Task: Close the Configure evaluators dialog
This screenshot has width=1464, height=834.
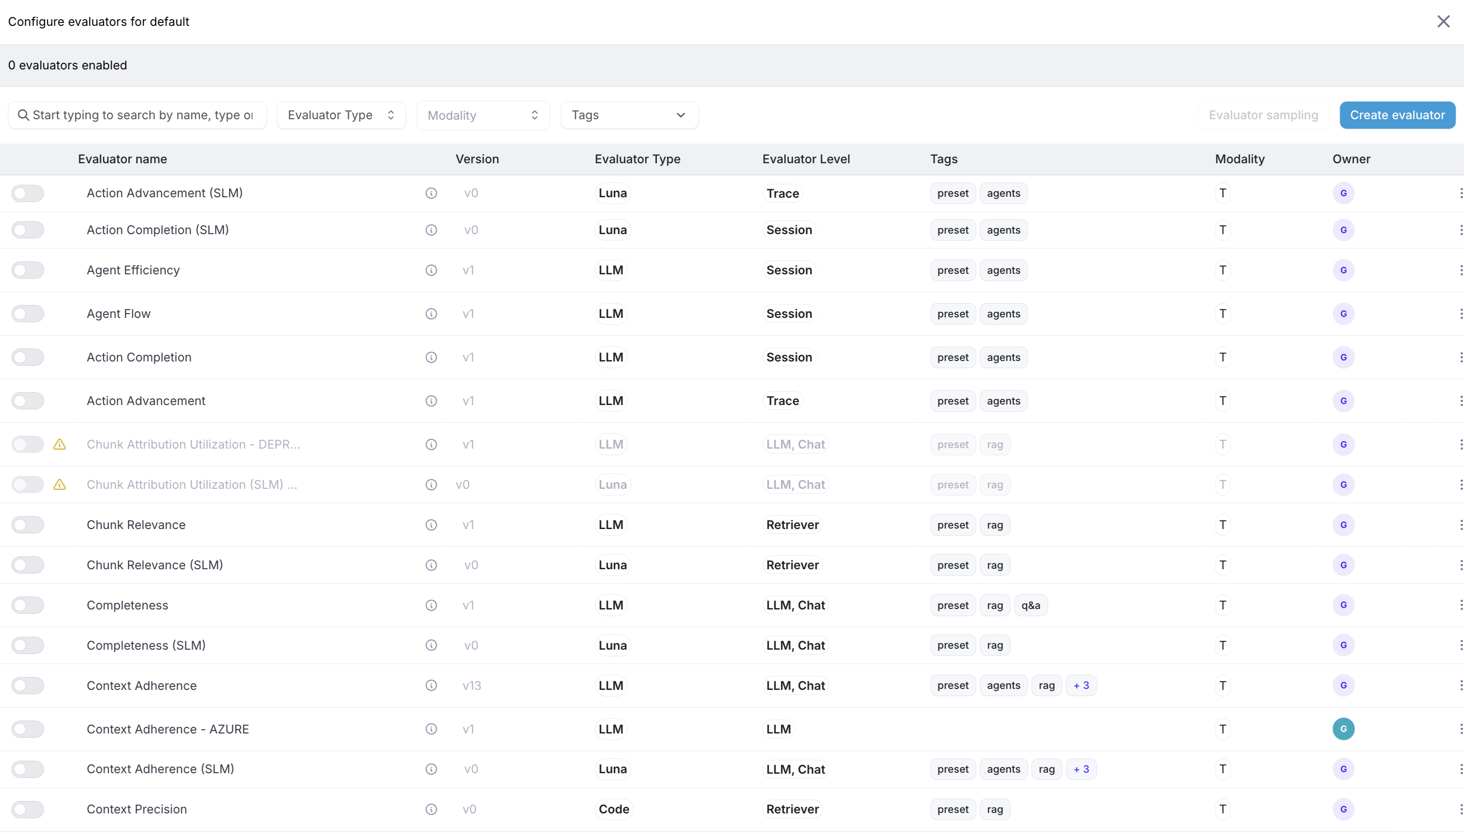Action: 1443,22
